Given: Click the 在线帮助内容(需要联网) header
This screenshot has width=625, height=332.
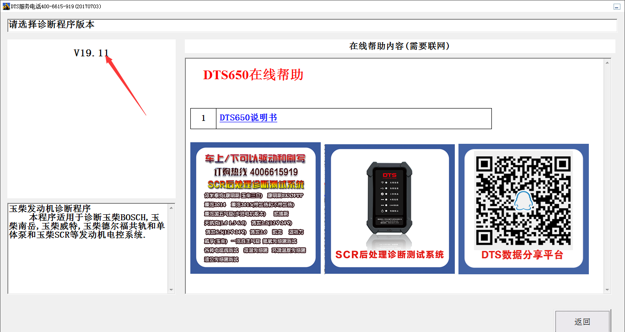Looking at the screenshot, I should click(400, 46).
